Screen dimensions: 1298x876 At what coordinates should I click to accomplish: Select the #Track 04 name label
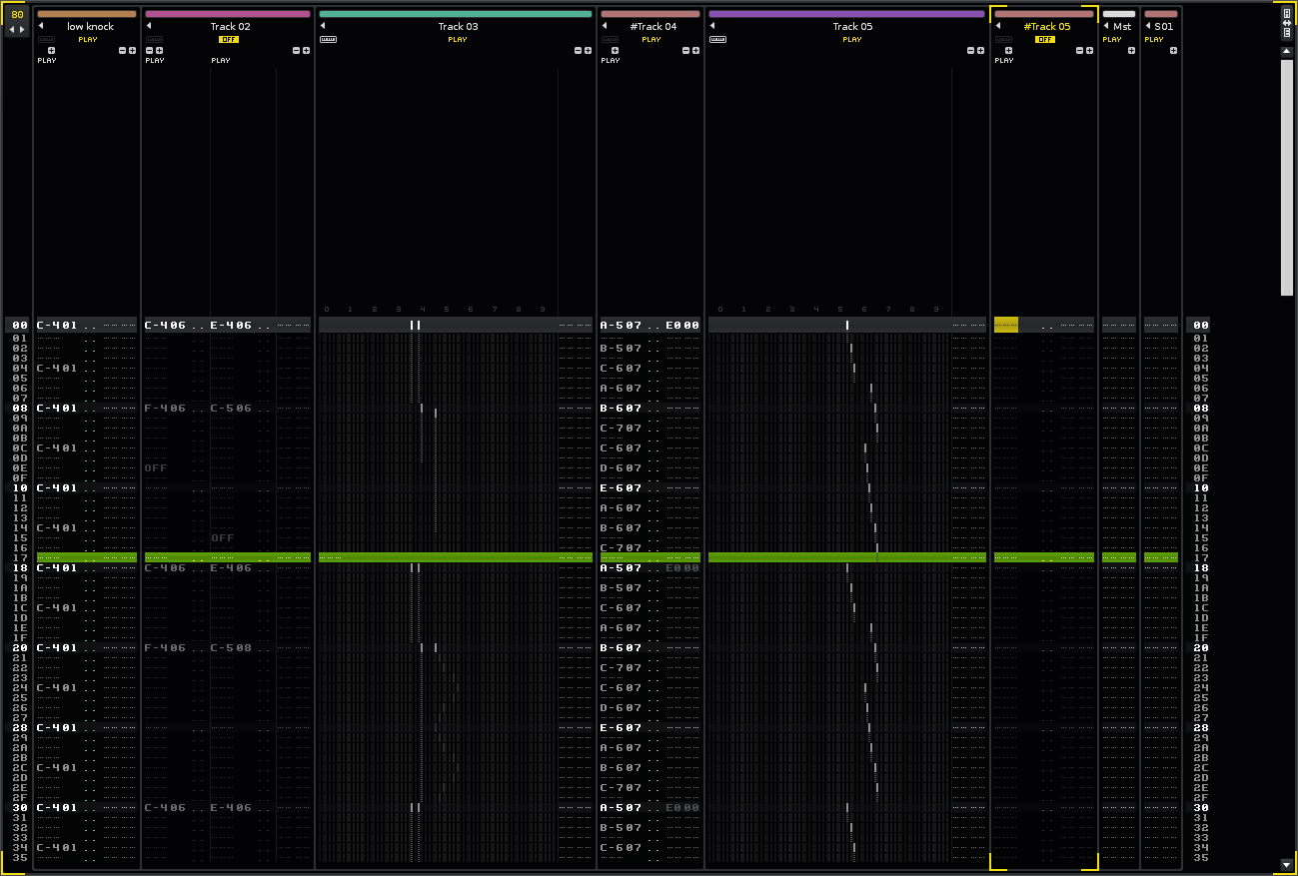pos(653,26)
